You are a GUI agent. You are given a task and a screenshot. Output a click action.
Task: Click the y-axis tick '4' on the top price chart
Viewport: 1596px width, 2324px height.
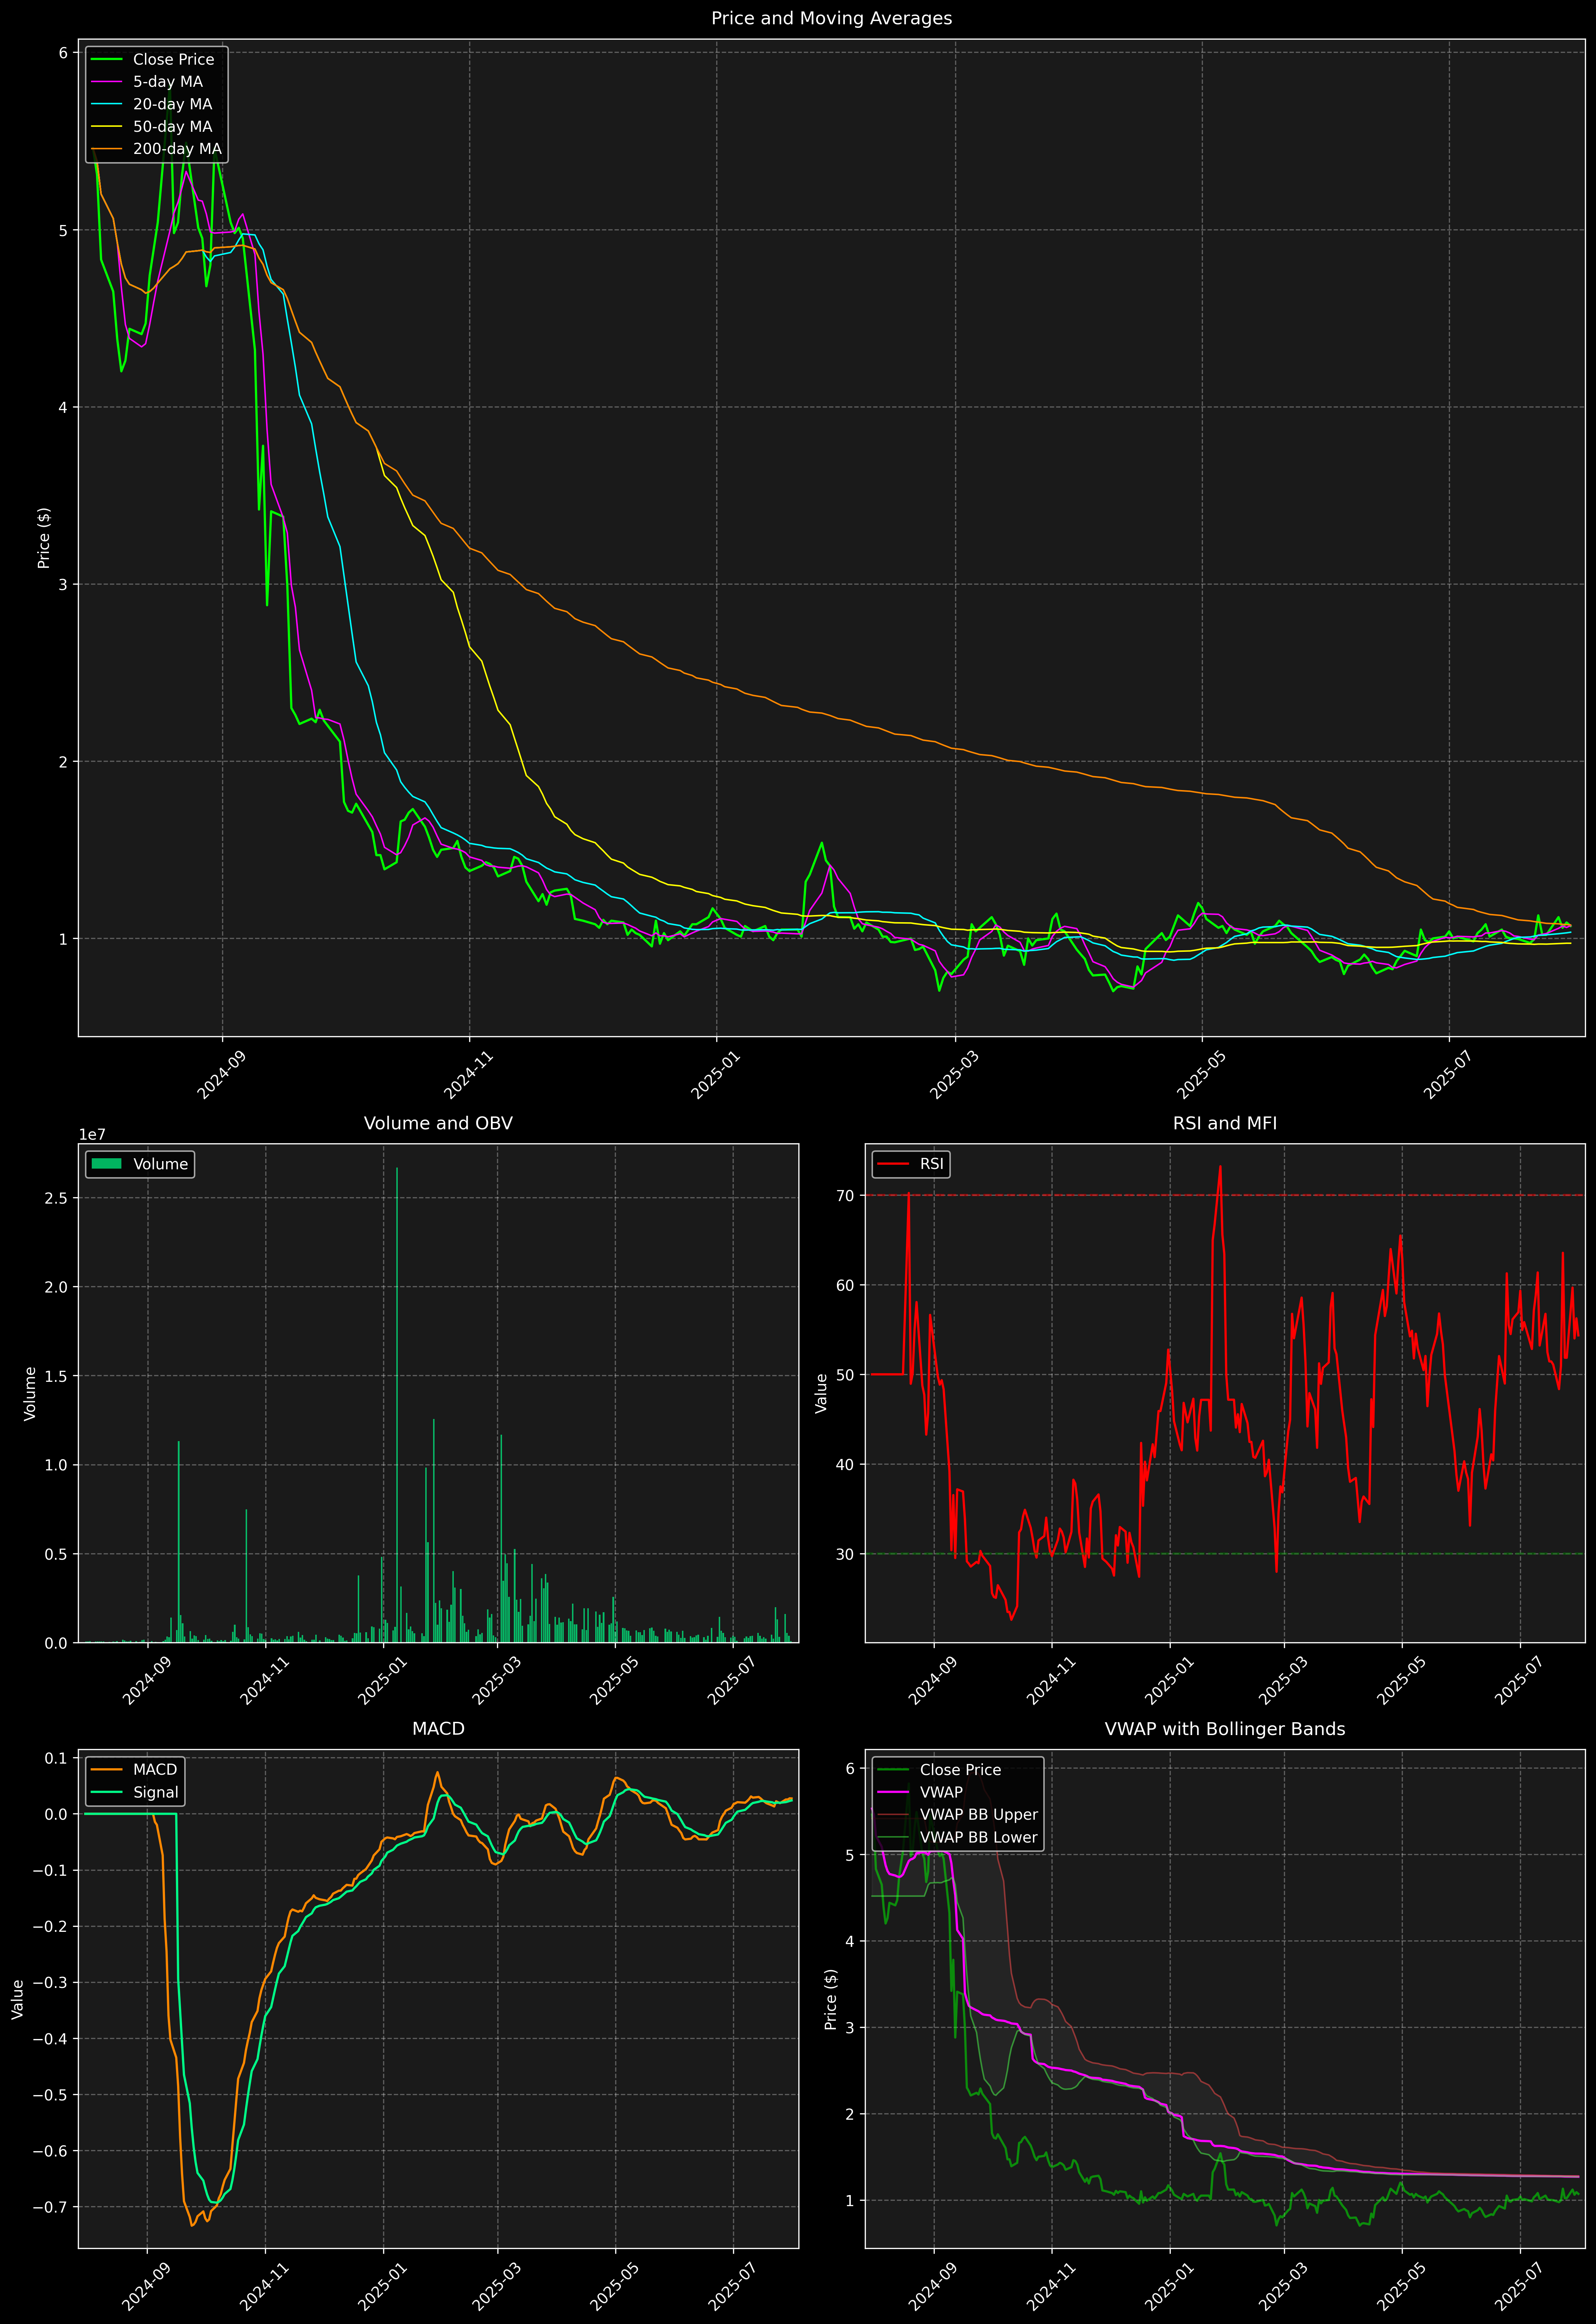pos(63,407)
